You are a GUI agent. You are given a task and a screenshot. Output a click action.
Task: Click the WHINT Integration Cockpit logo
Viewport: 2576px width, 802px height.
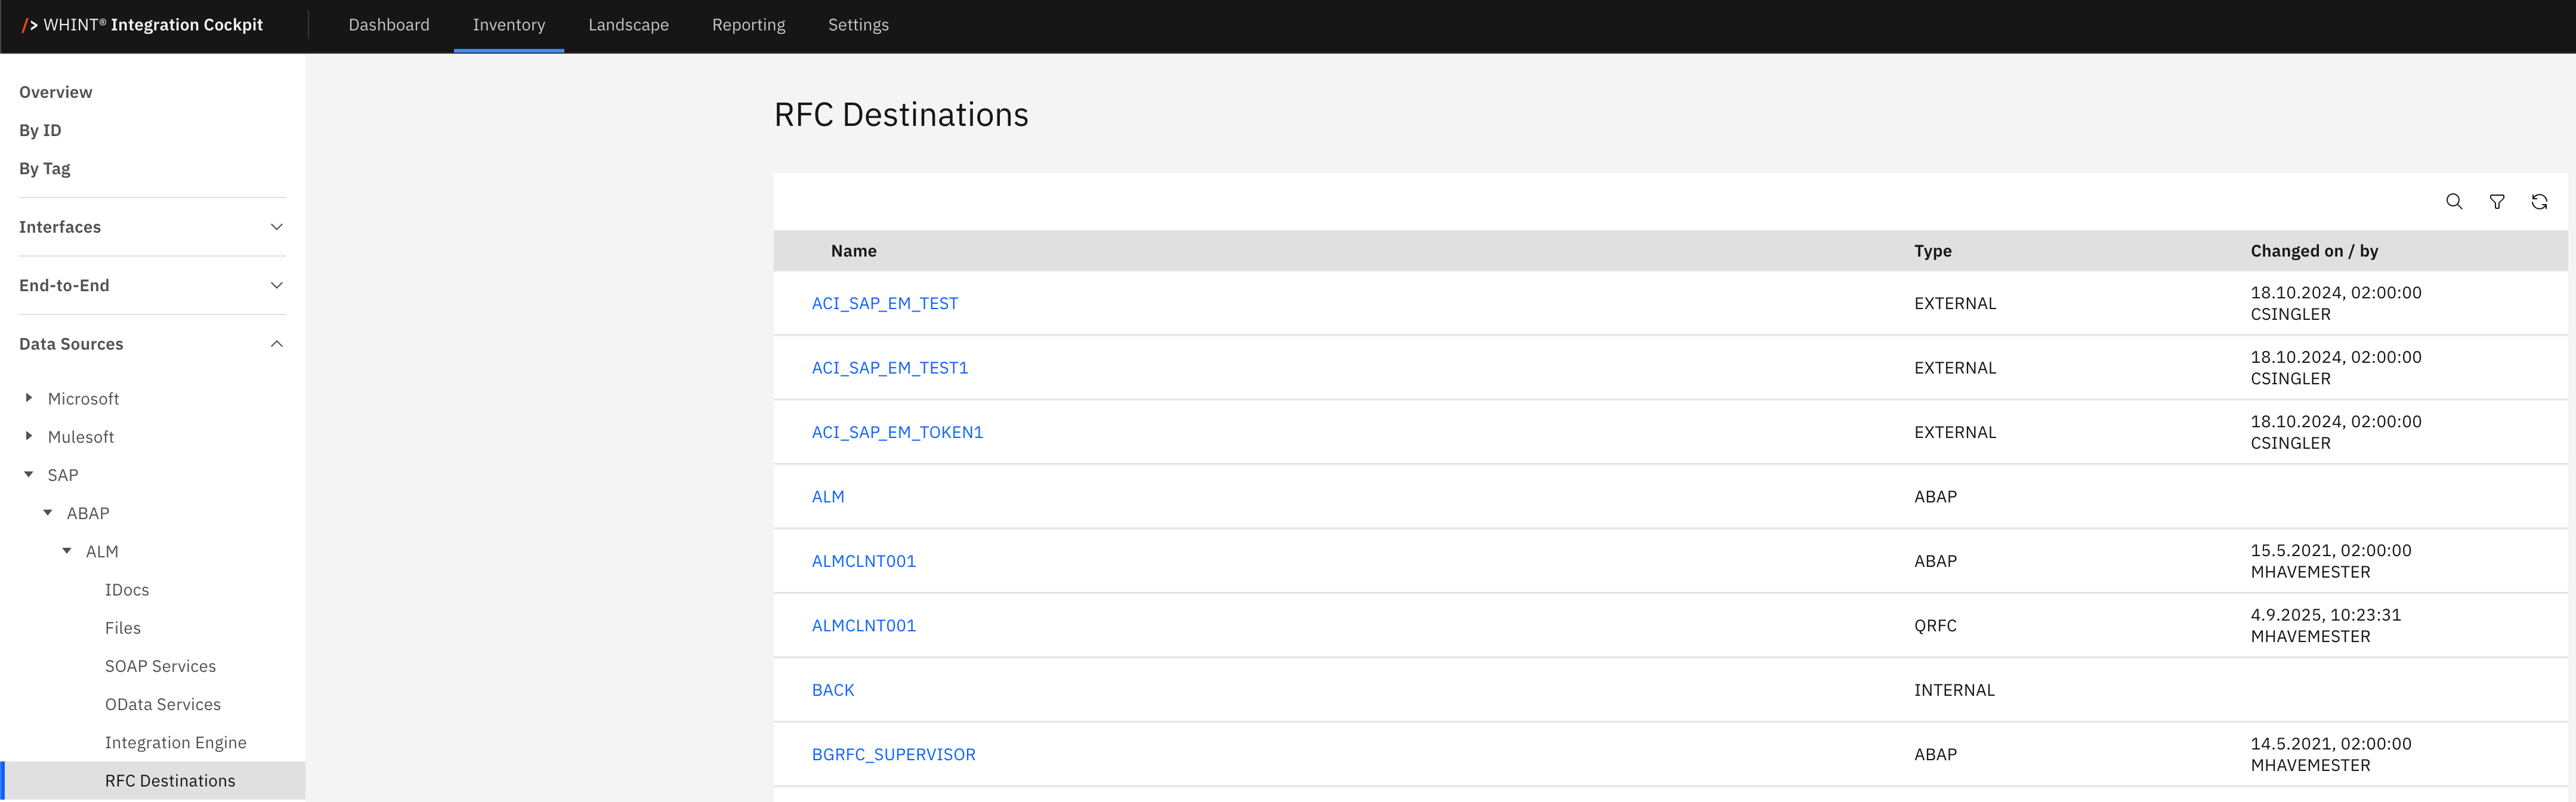tap(142, 25)
